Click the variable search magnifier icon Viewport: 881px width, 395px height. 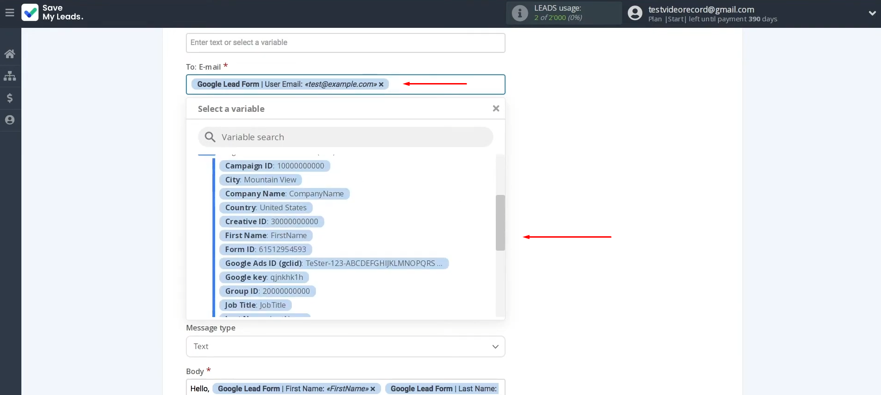point(210,137)
